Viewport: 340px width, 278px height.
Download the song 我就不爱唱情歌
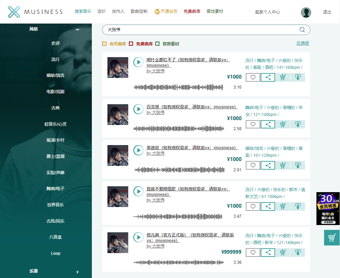(x=298, y=206)
